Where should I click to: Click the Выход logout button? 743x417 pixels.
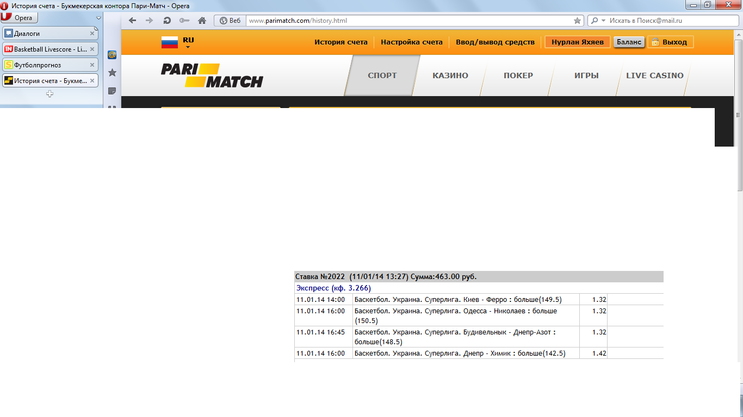point(670,42)
